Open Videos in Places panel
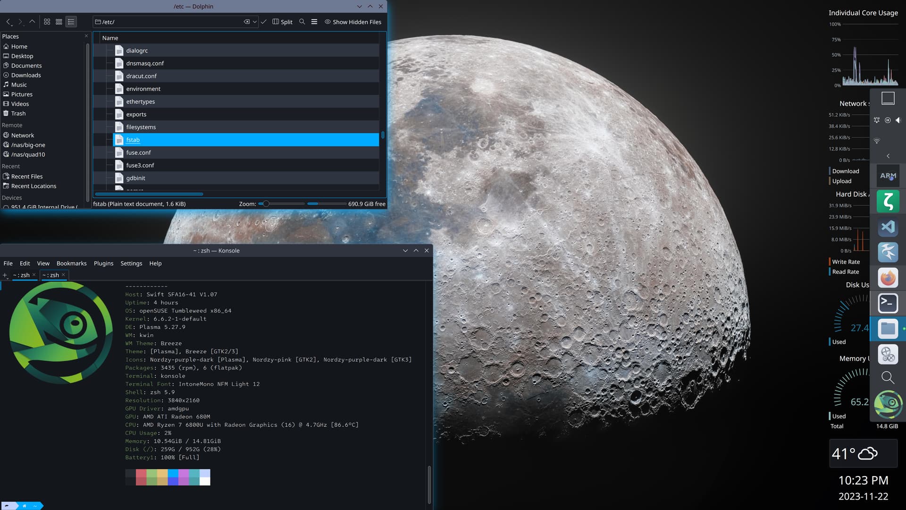906x510 pixels. (43, 104)
